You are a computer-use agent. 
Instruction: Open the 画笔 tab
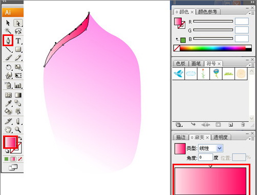[196, 64]
